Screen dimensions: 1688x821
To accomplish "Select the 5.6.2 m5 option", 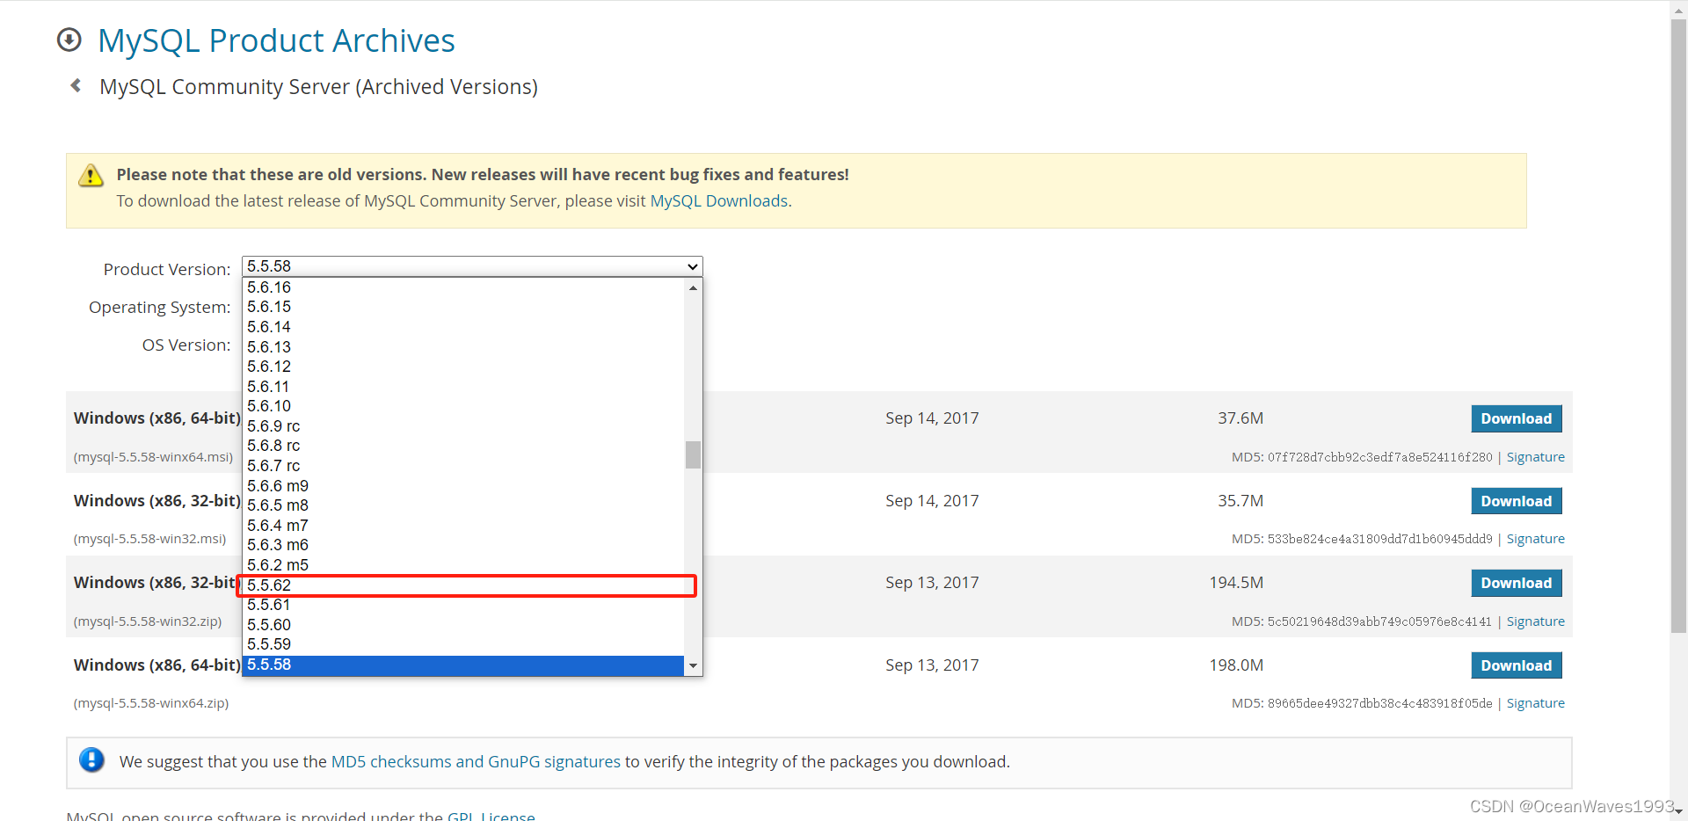I will coord(463,565).
